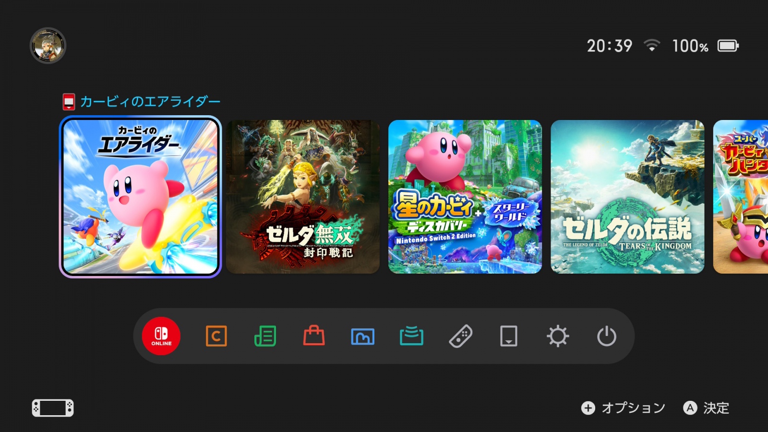The width and height of the screenshot is (768, 432).
Task: Select the Zelda Musou game tile
Action: (x=303, y=197)
